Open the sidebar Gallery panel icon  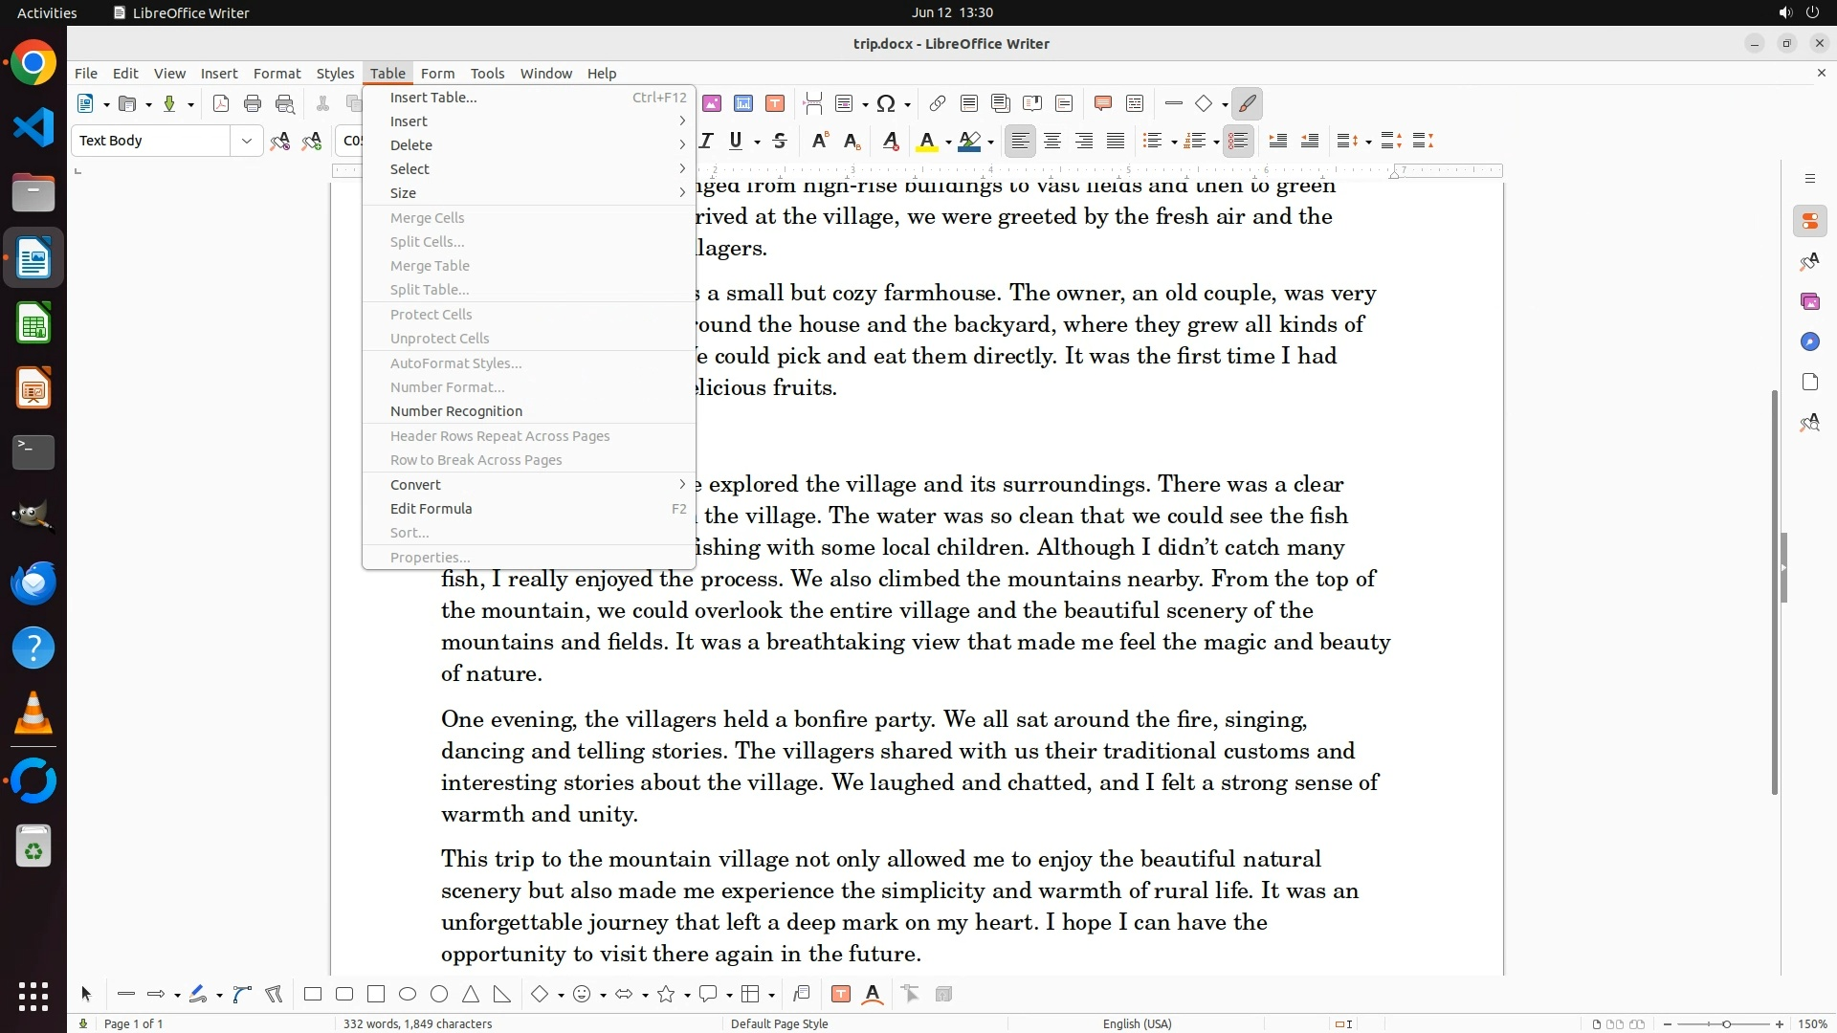click(1809, 301)
